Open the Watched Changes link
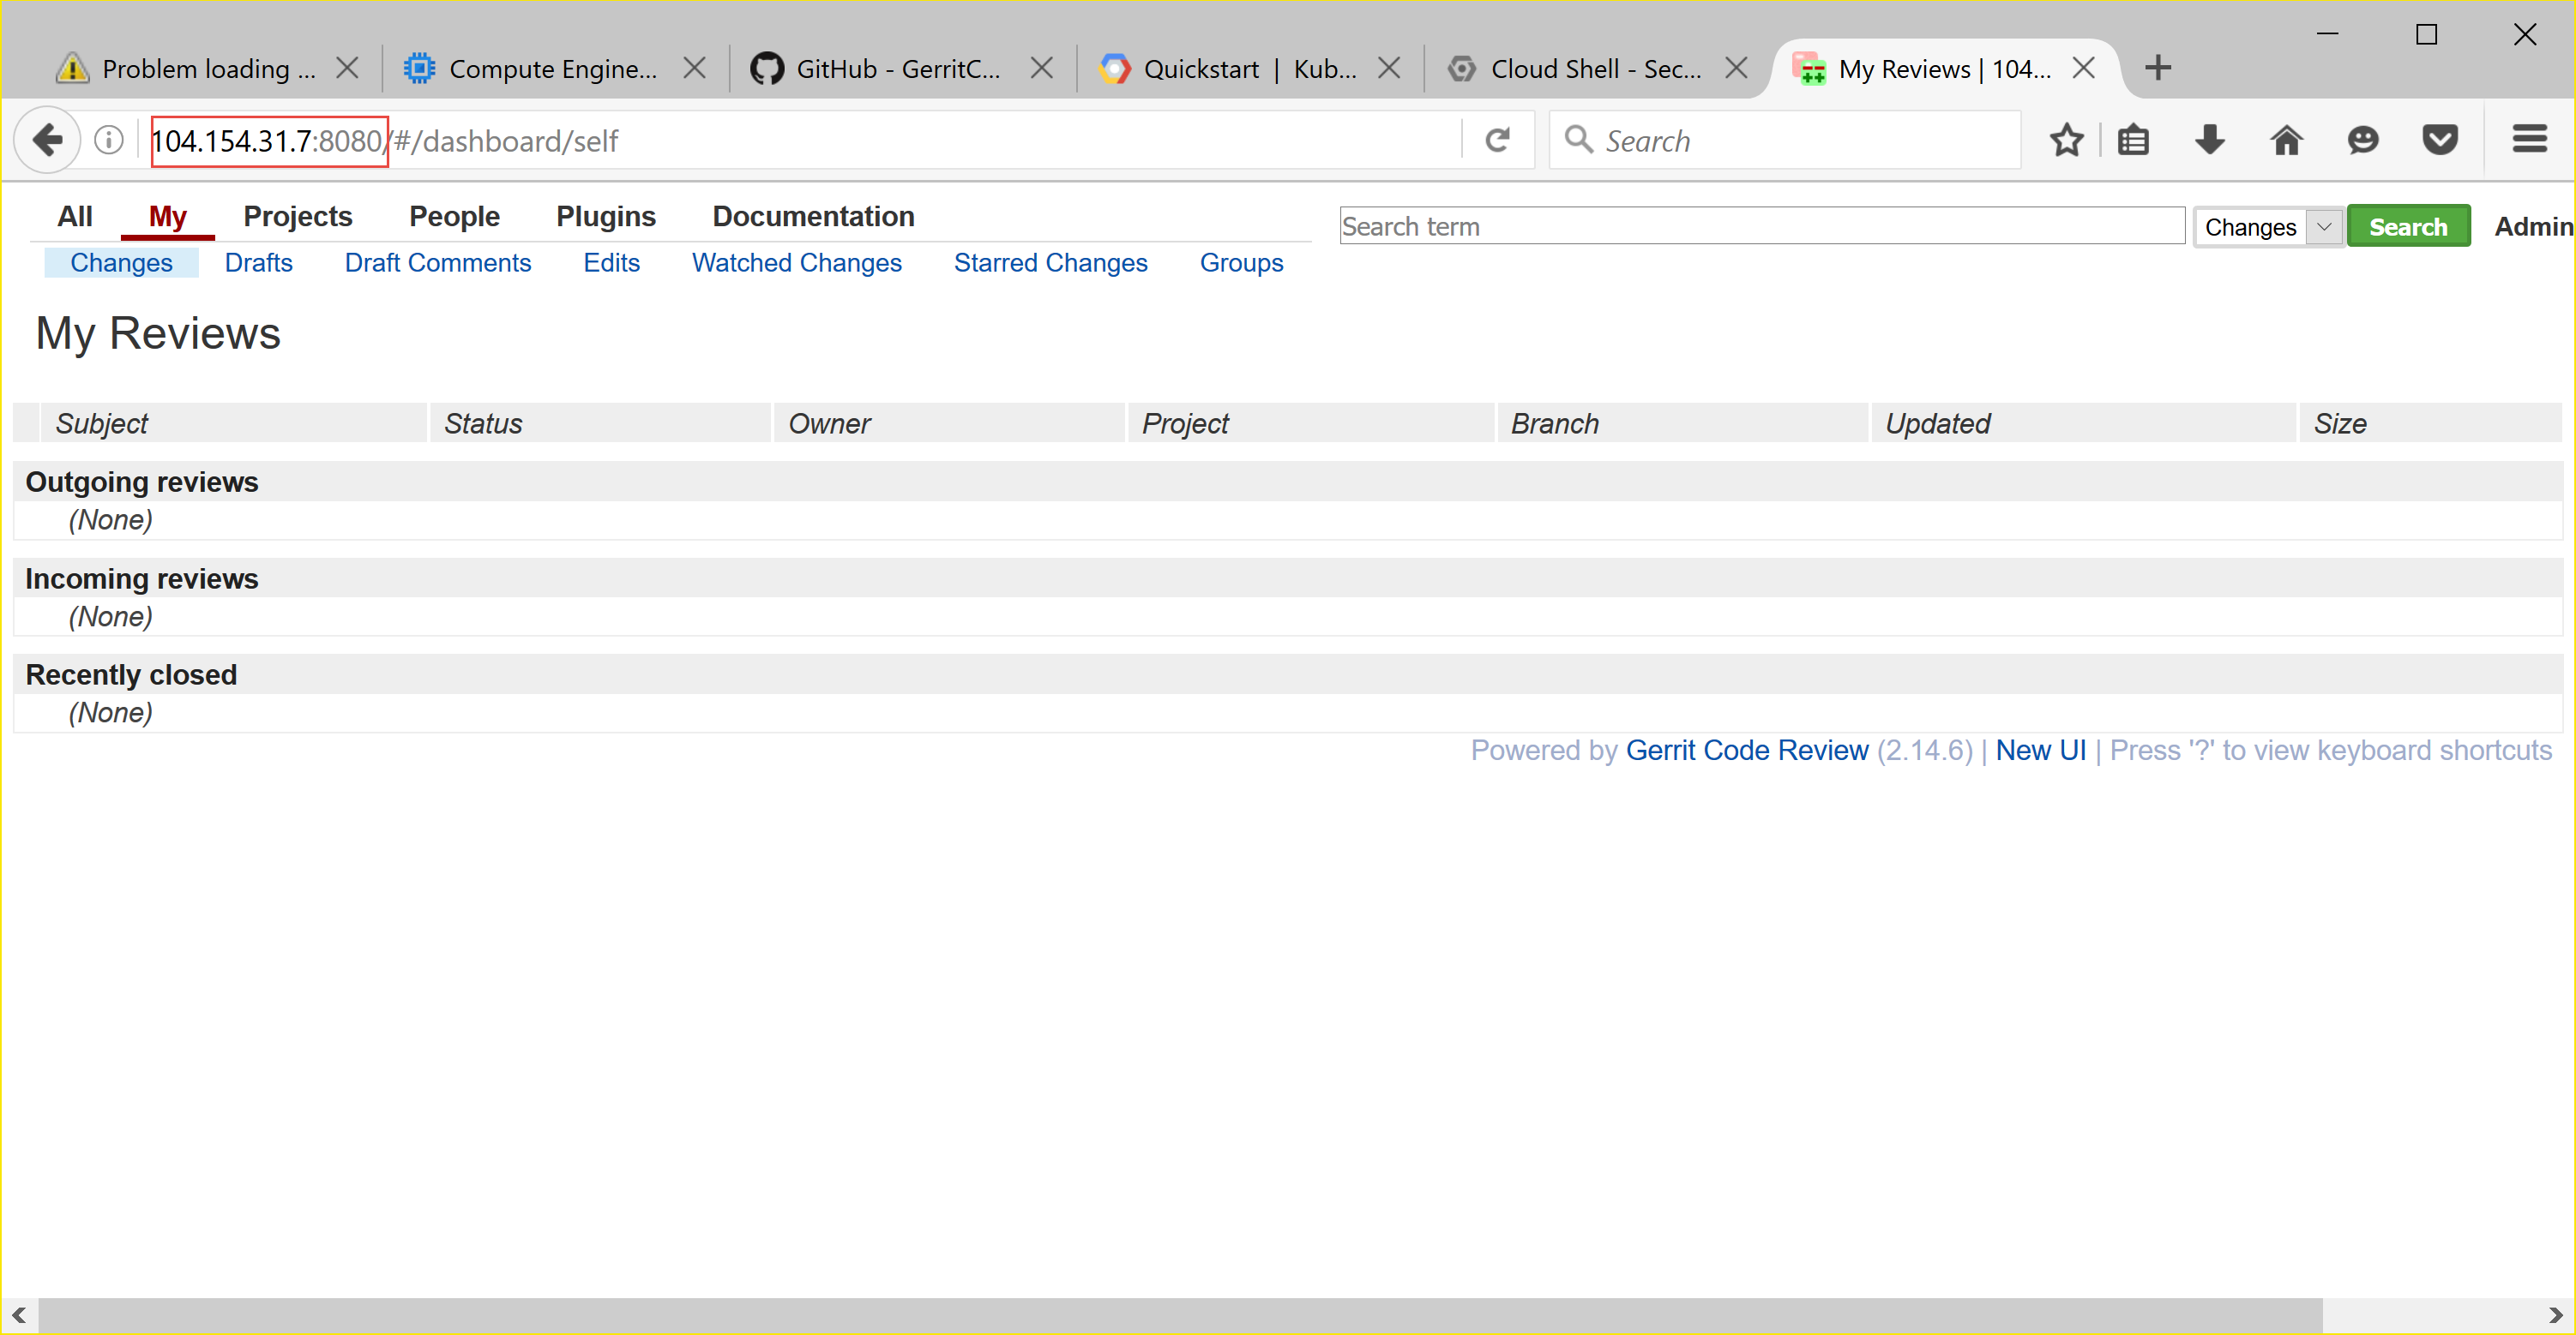The width and height of the screenshot is (2576, 1335). 797,263
